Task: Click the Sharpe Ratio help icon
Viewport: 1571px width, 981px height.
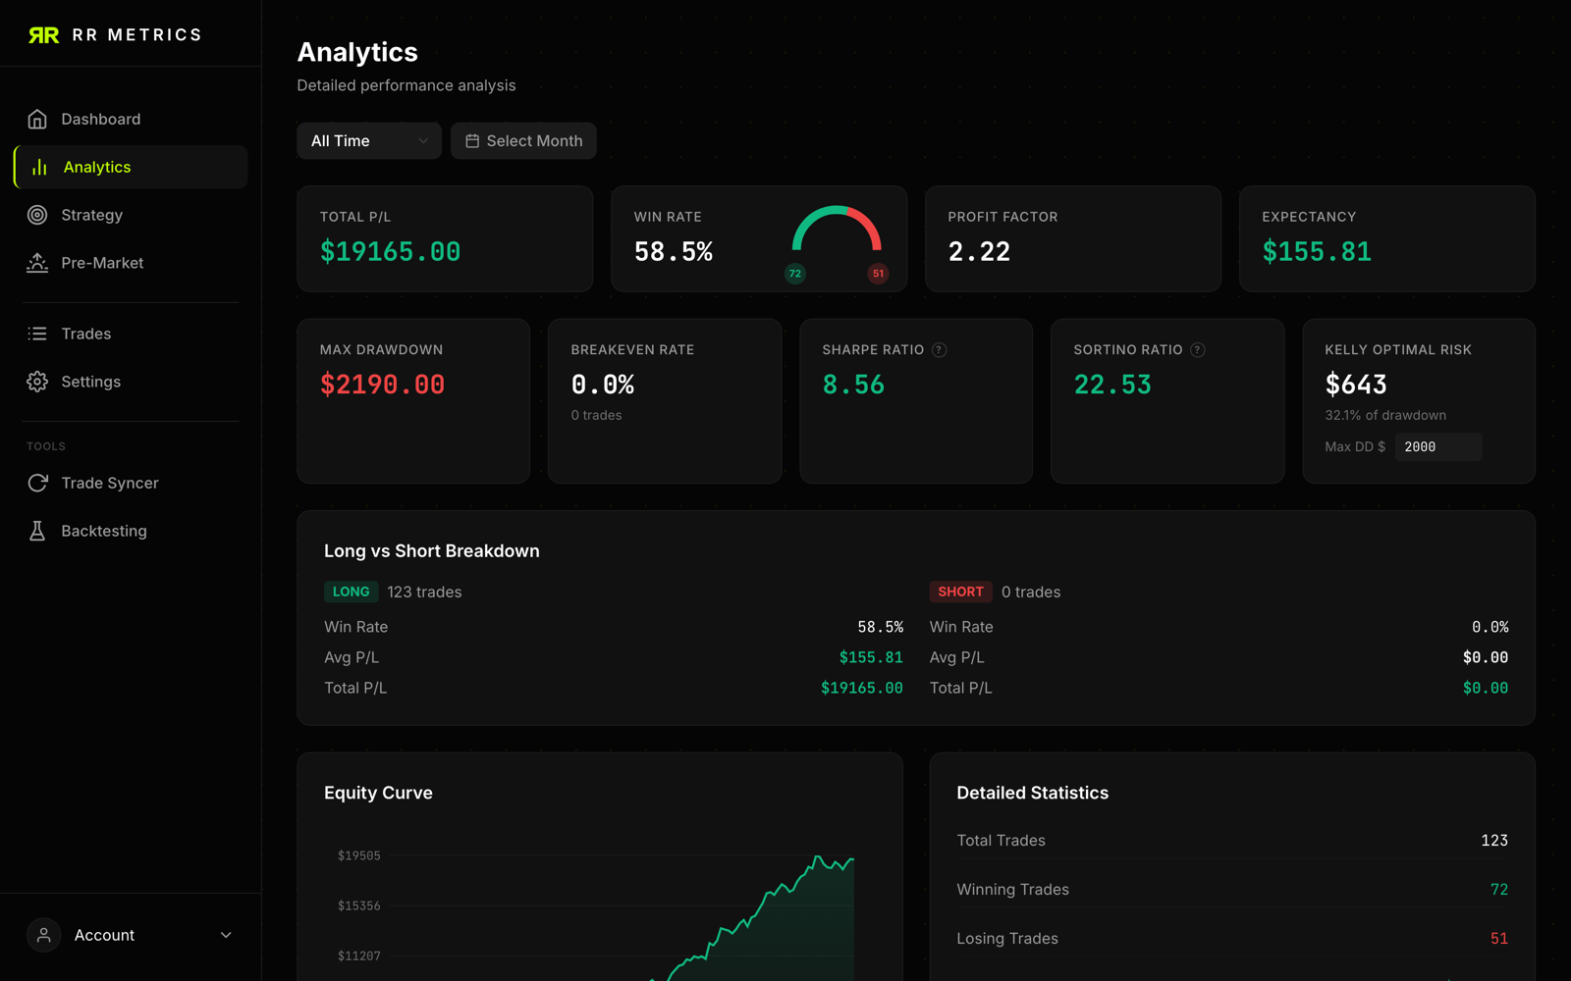Action: click(x=940, y=350)
